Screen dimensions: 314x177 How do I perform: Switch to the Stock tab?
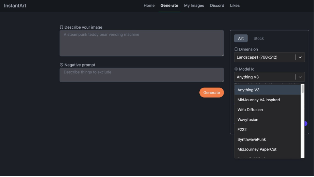(x=258, y=39)
